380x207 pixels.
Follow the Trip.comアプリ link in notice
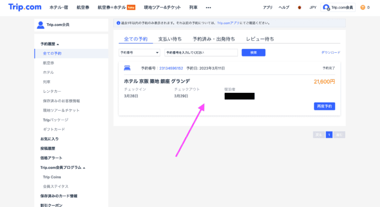coord(228,23)
